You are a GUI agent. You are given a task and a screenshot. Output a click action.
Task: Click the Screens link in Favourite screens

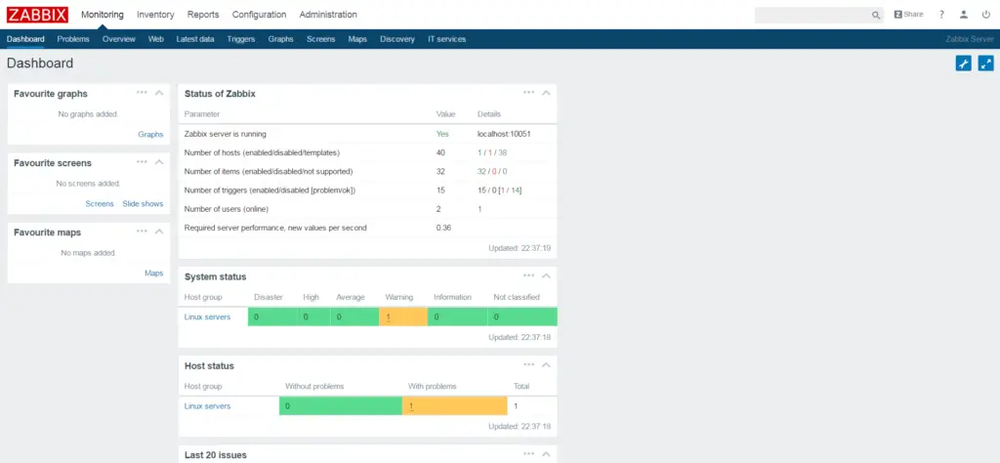tap(100, 204)
